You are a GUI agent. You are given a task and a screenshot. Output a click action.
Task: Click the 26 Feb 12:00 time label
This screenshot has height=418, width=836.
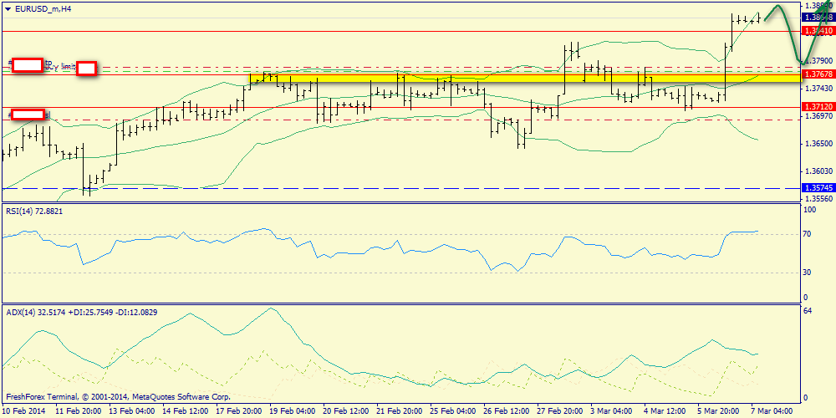[507, 411]
